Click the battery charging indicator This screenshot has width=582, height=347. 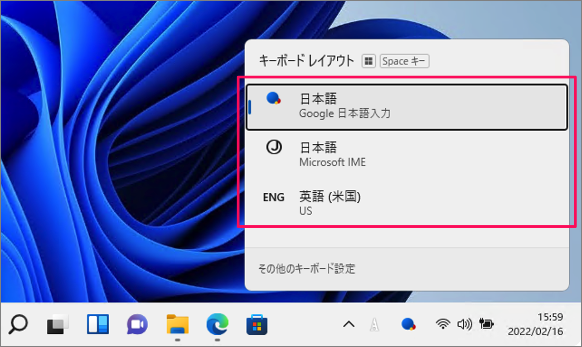[486, 324]
